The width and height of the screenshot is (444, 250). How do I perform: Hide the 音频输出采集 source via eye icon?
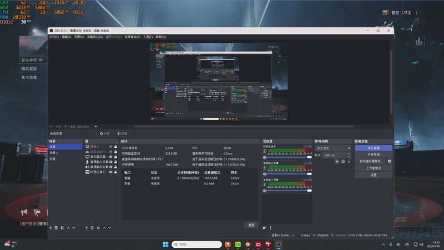coord(110,167)
